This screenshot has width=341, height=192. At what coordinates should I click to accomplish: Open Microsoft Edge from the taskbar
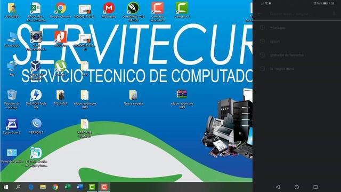click(x=31, y=187)
